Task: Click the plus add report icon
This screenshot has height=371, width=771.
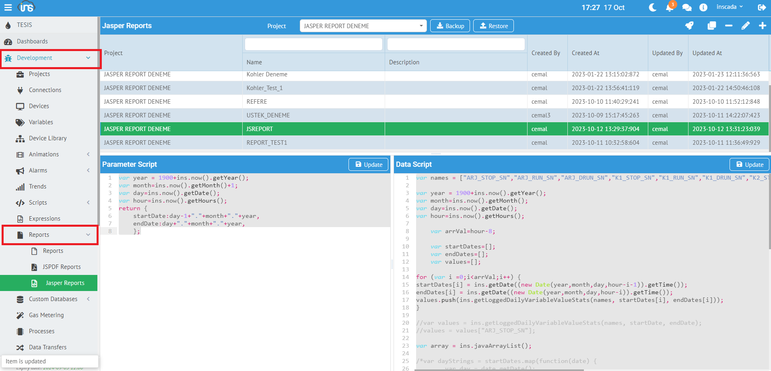Action: (x=763, y=26)
